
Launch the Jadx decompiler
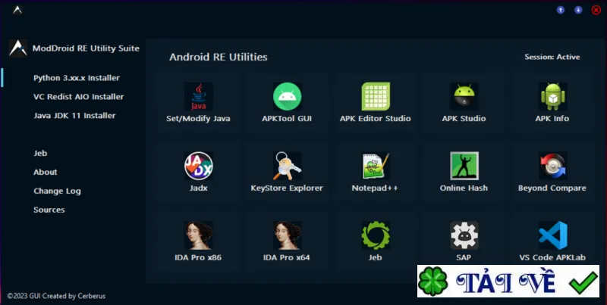point(198,173)
